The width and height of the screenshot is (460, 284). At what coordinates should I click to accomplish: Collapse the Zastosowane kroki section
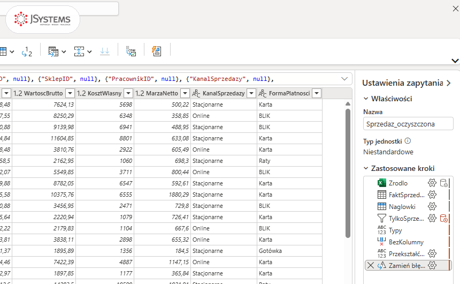[x=366, y=168]
